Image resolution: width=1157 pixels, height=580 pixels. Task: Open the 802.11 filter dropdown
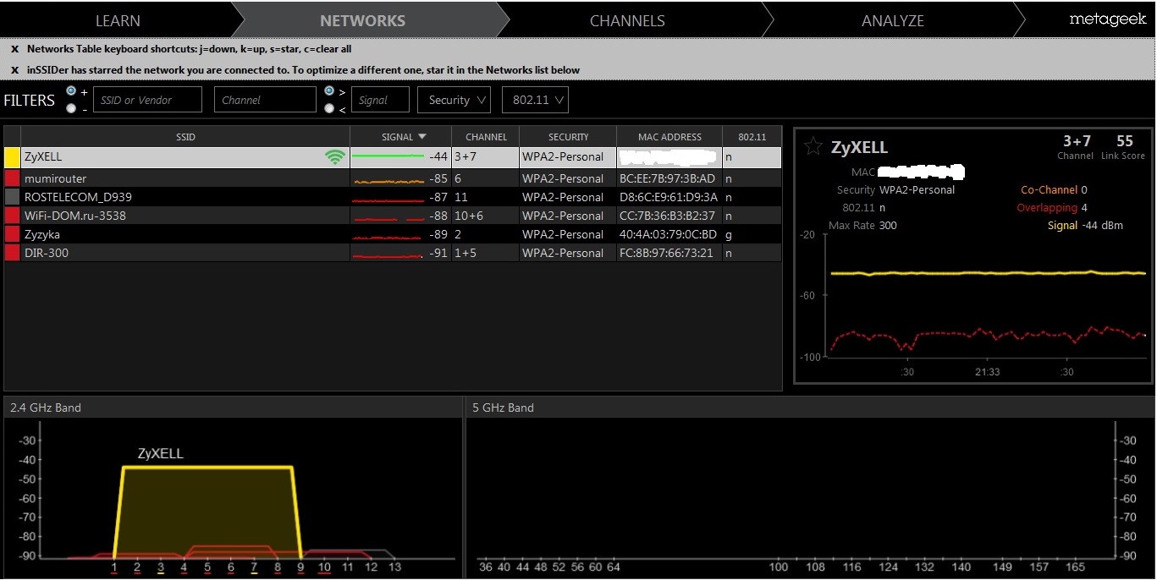(535, 100)
